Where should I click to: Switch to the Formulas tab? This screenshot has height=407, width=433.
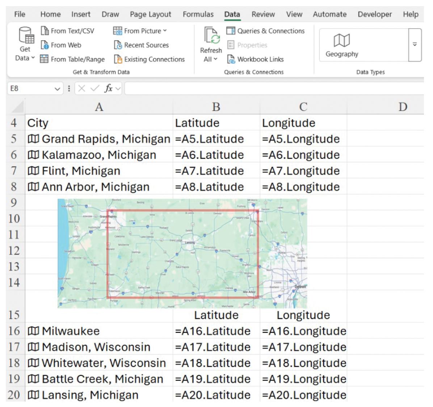[x=198, y=14]
